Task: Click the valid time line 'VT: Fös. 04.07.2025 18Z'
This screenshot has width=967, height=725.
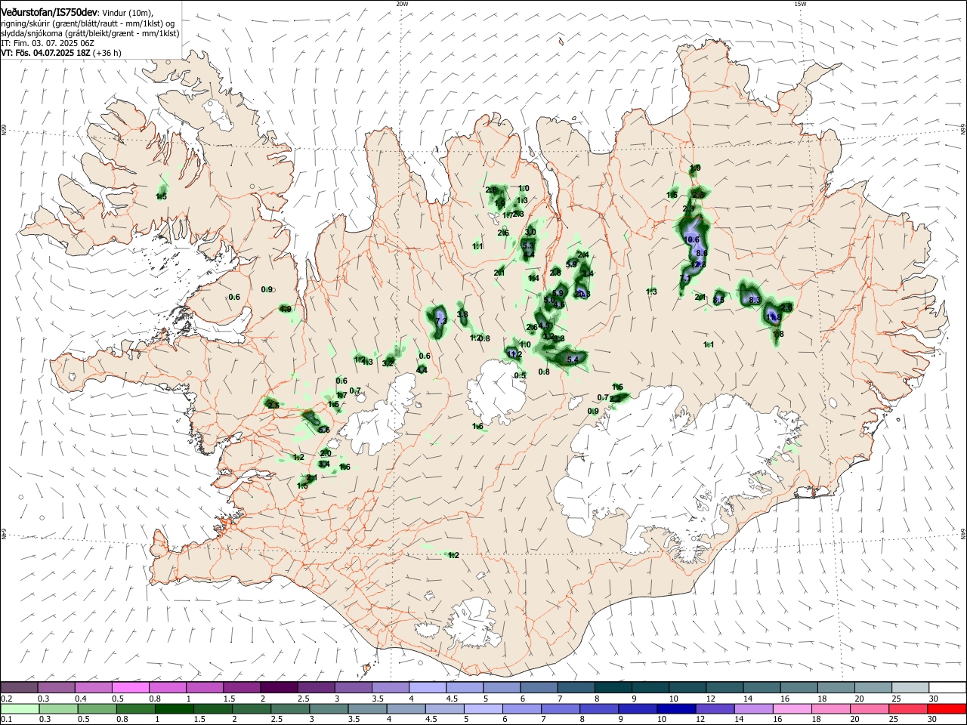Action: [x=46, y=53]
